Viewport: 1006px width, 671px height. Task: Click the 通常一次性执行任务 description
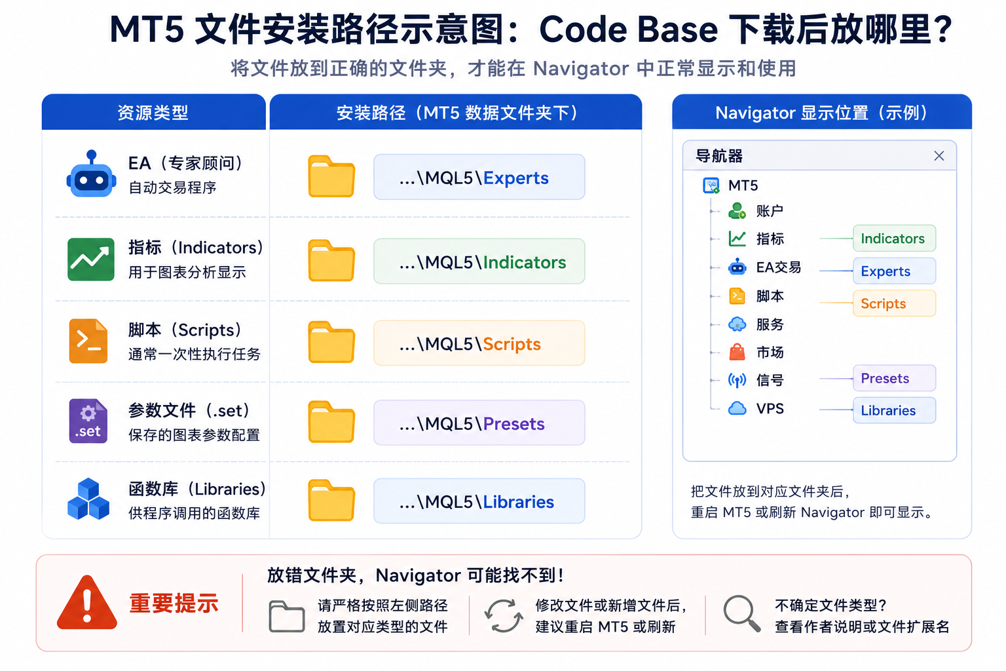pyautogui.click(x=195, y=355)
